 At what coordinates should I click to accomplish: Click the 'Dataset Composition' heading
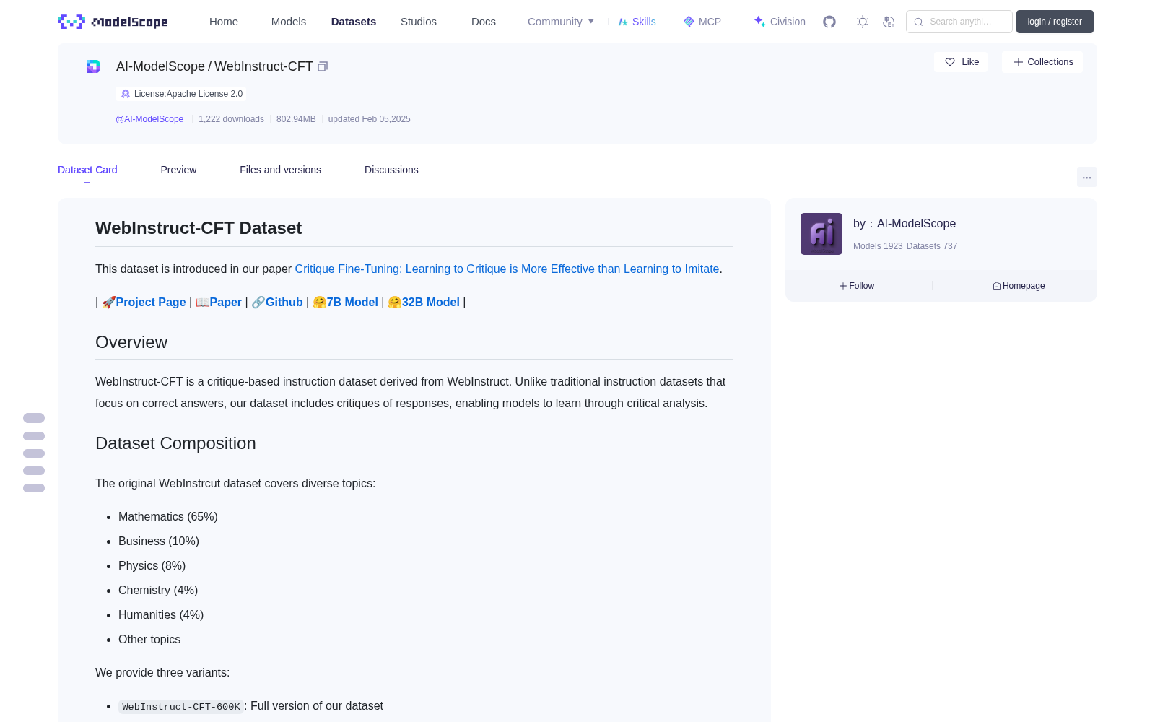pyautogui.click(x=175, y=443)
